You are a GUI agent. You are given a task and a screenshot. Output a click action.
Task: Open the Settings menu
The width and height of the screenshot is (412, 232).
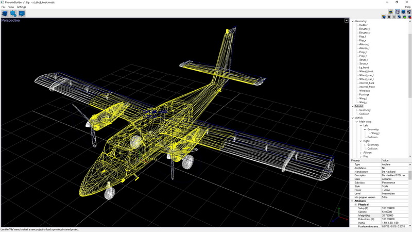click(21, 7)
